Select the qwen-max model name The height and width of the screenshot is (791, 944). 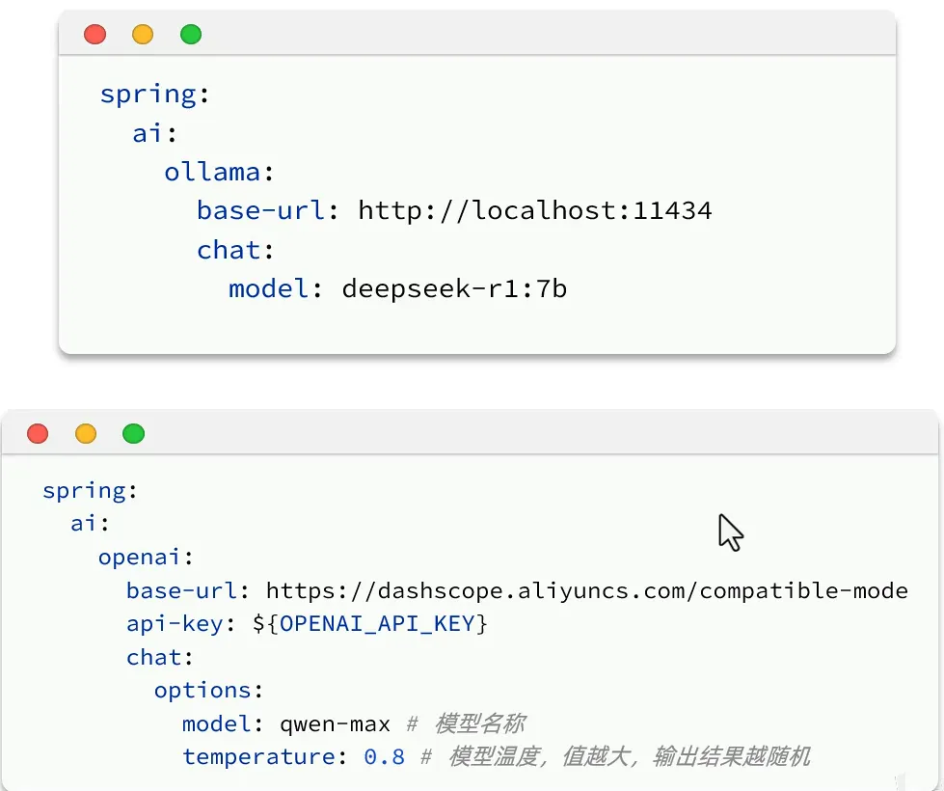click(x=335, y=724)
